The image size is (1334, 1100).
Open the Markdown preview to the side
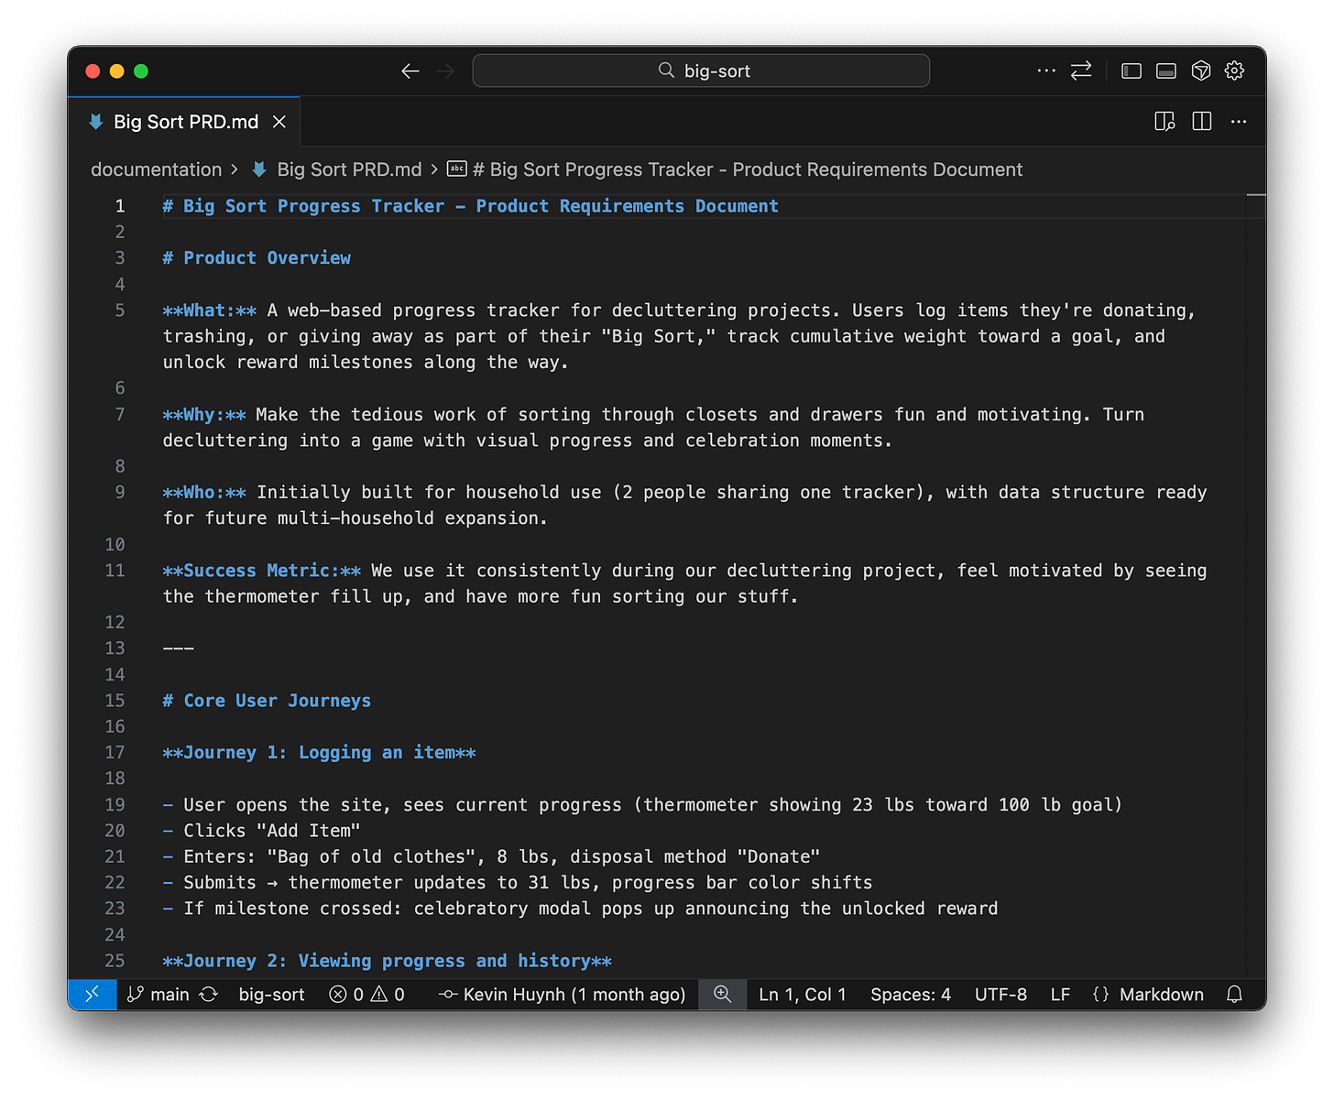1164,121
